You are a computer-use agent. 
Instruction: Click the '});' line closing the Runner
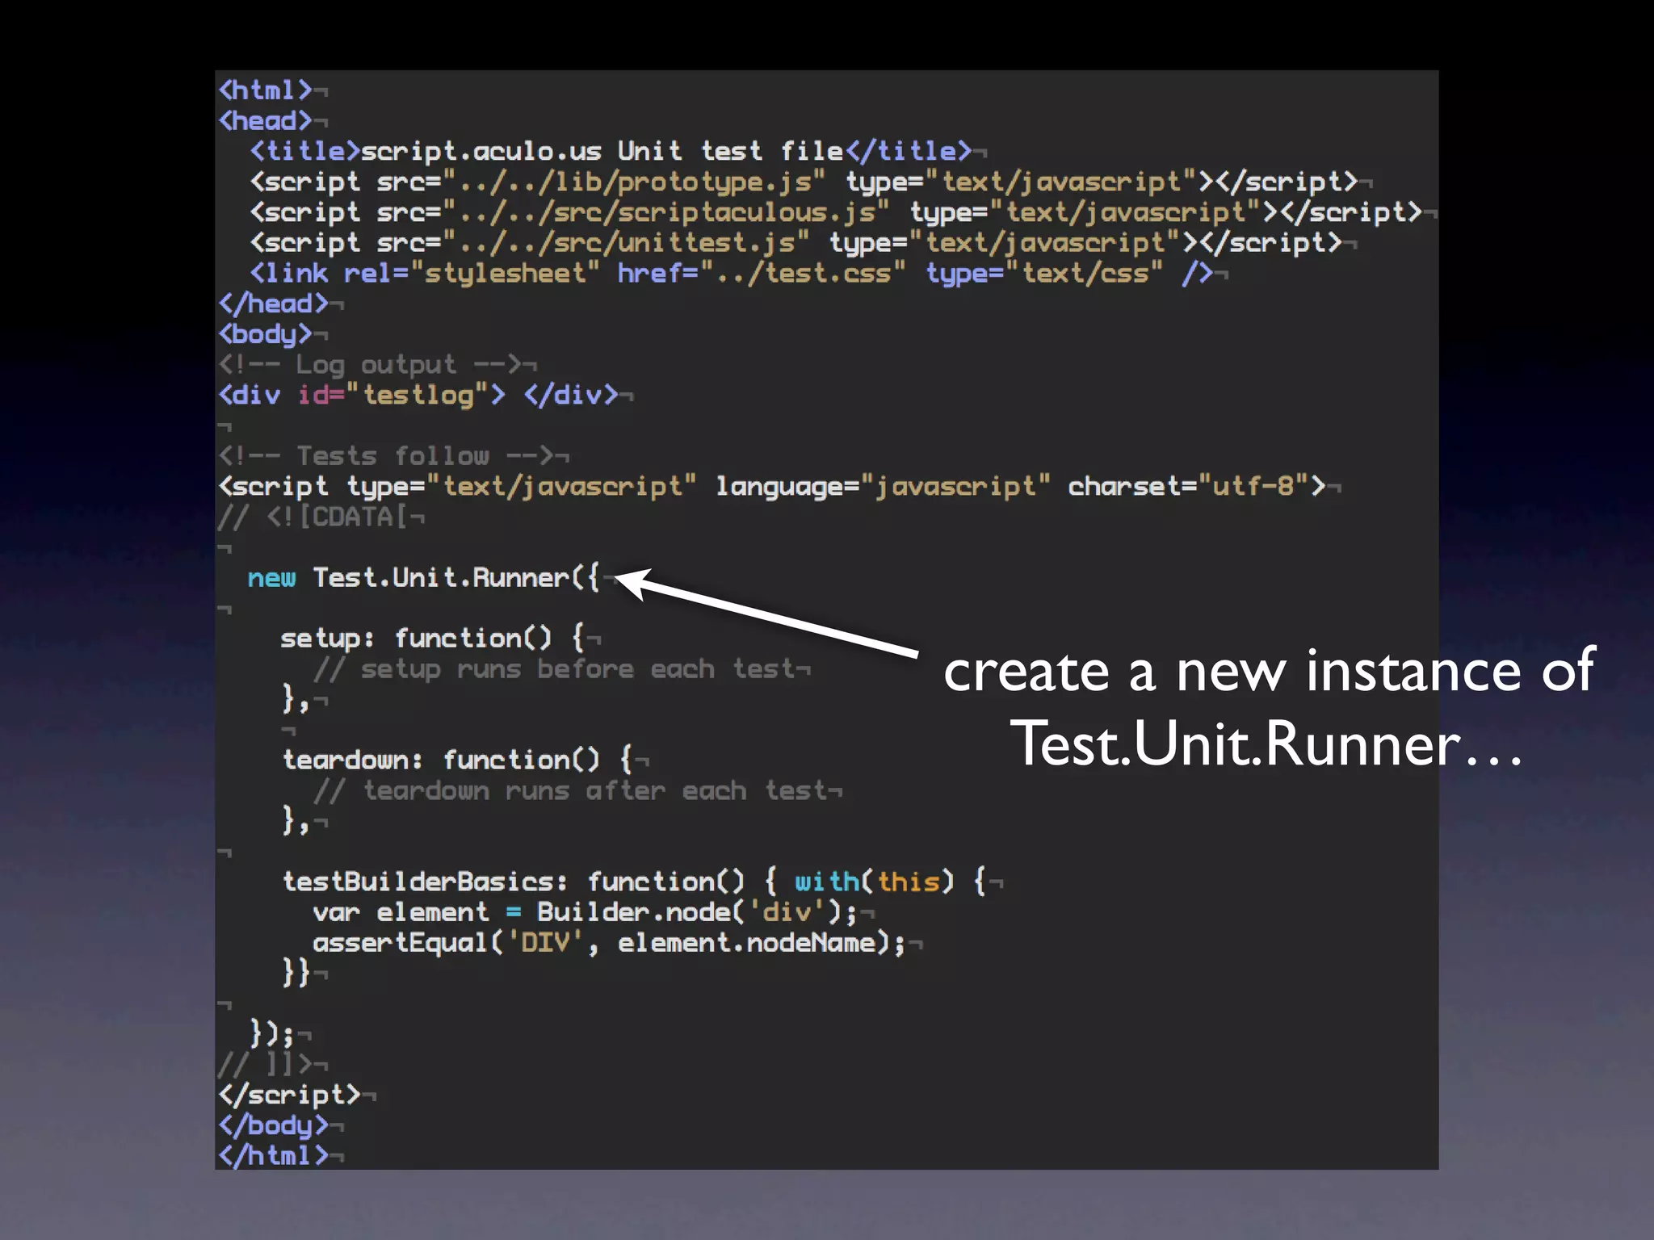[x=272, y=1033]
